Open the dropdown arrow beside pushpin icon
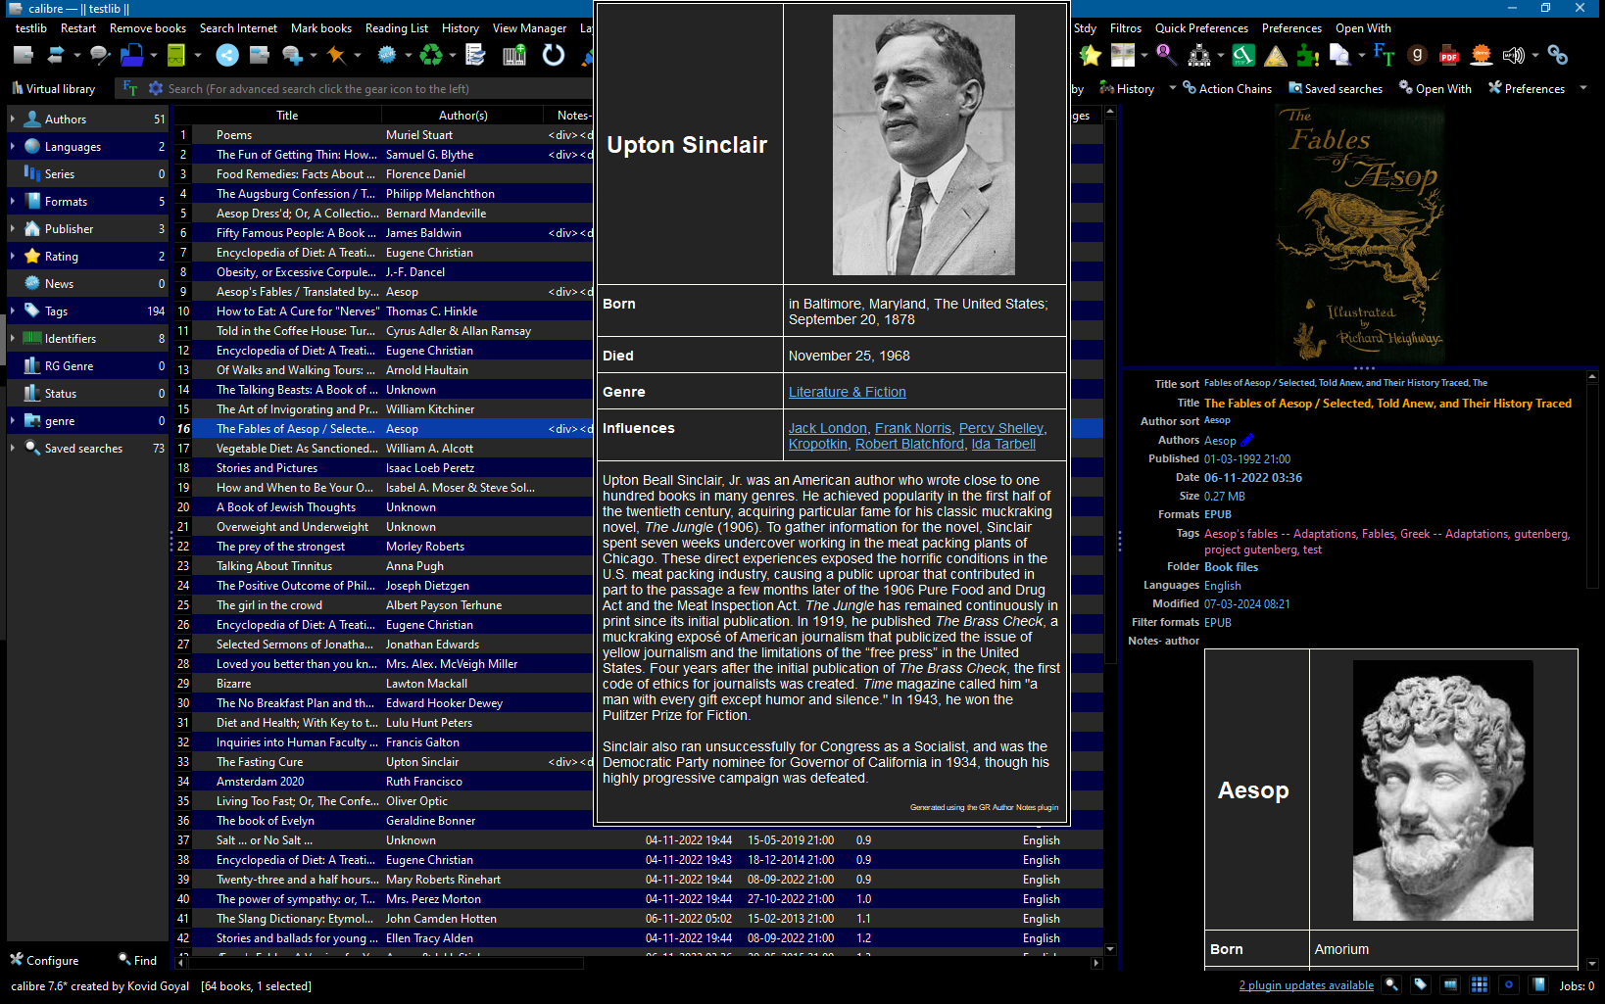The image size is (1605, 1004). pyautogui.click(x=357, y=56)
